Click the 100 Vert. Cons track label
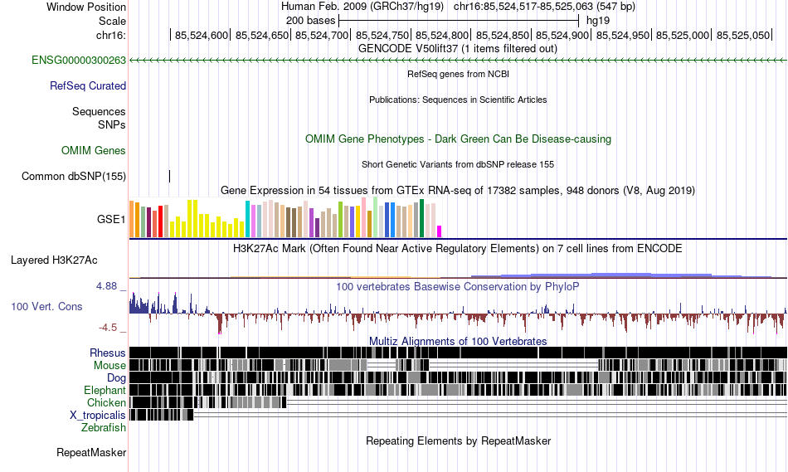 point(46,307)
